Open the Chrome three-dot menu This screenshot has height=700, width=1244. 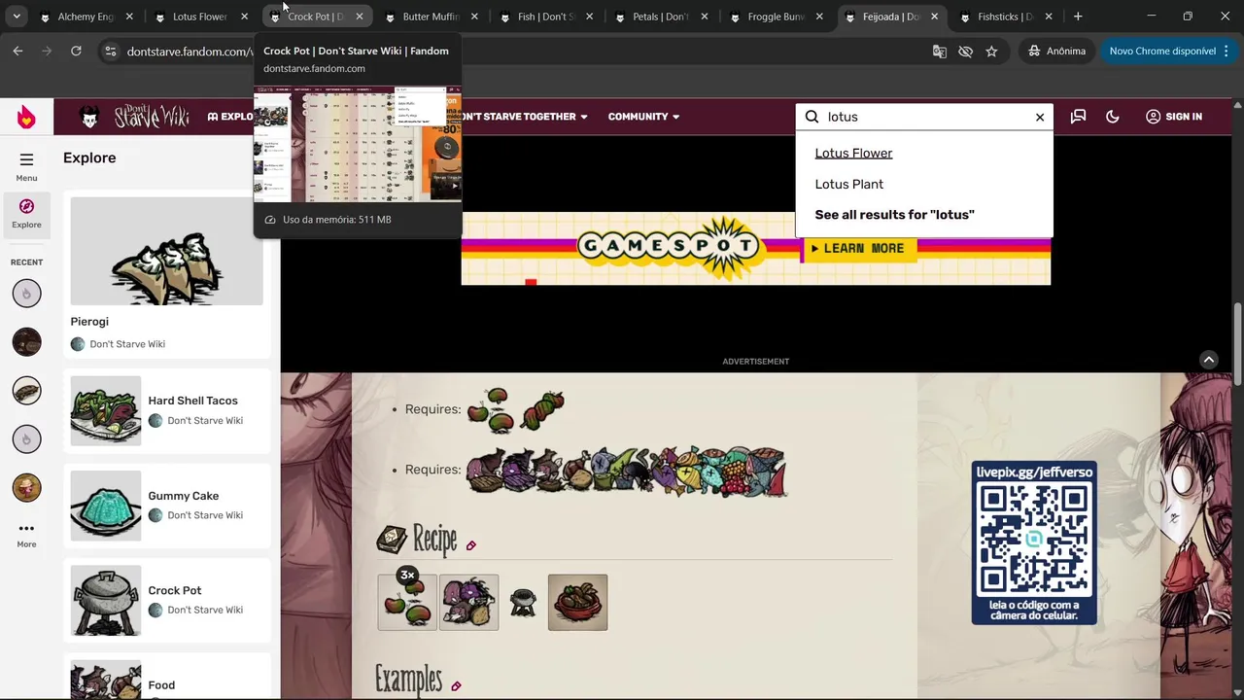point(1226,51)
